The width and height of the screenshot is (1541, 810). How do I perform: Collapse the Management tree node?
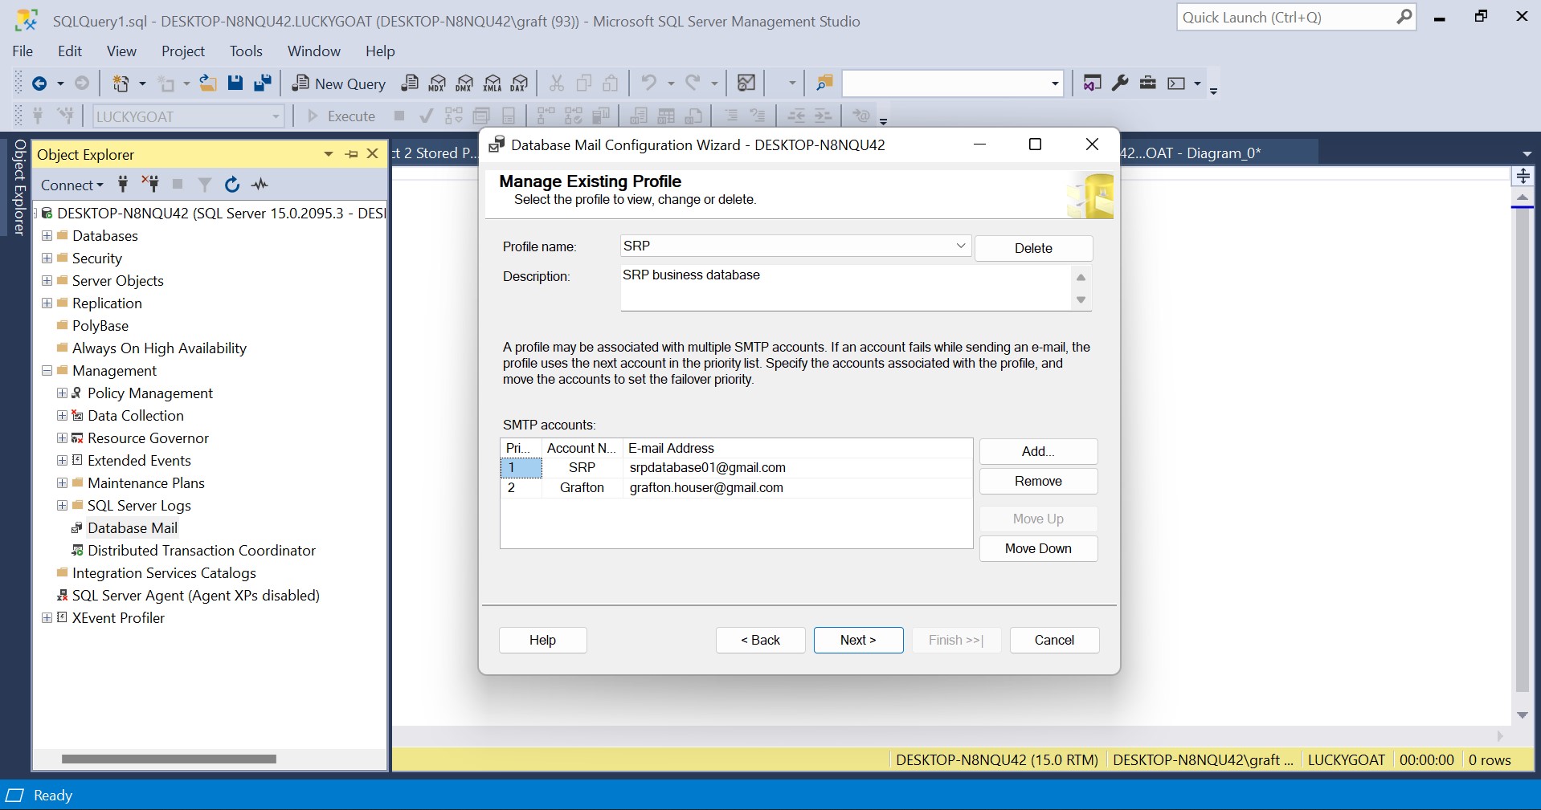[x=47, y=371]
